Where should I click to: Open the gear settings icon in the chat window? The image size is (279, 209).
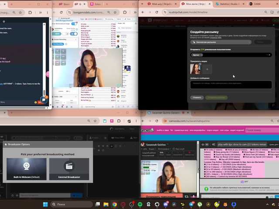(x=4, y=21)
